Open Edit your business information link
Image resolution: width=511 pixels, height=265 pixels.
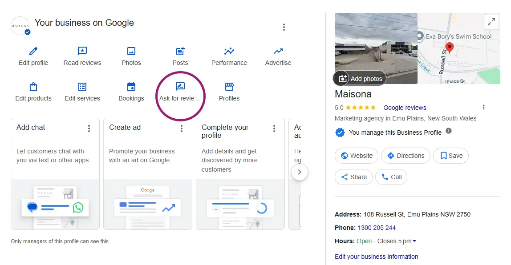pos(377,257)
